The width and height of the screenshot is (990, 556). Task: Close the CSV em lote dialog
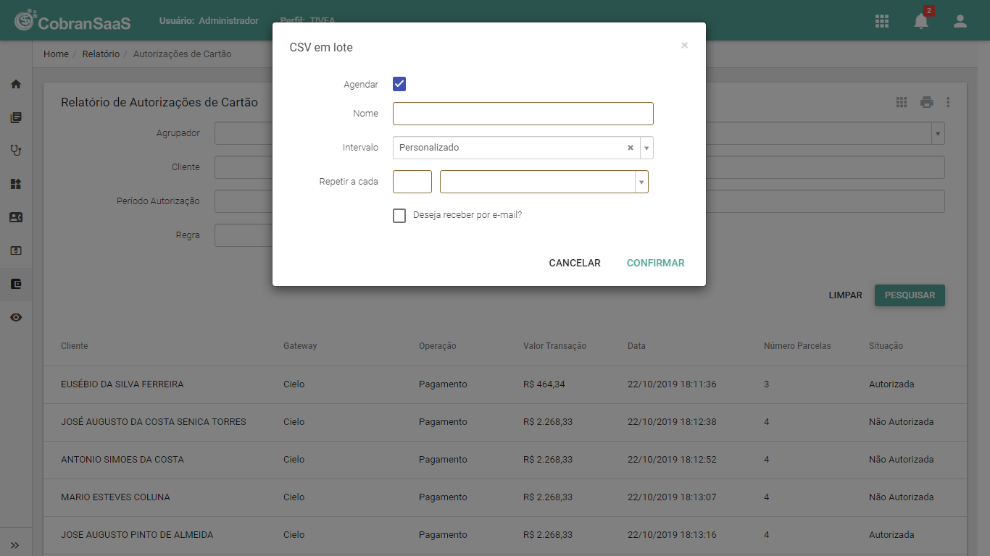(684, 45)
